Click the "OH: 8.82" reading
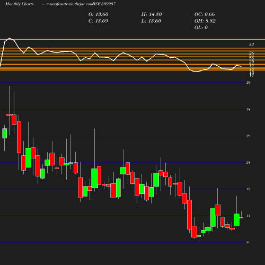 point(205,21)
